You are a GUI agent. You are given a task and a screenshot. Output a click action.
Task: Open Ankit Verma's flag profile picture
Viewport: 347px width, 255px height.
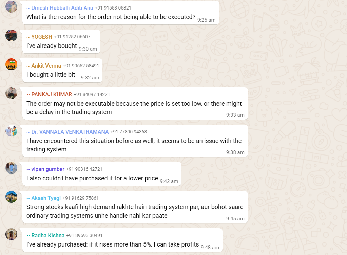click(11, 64)
